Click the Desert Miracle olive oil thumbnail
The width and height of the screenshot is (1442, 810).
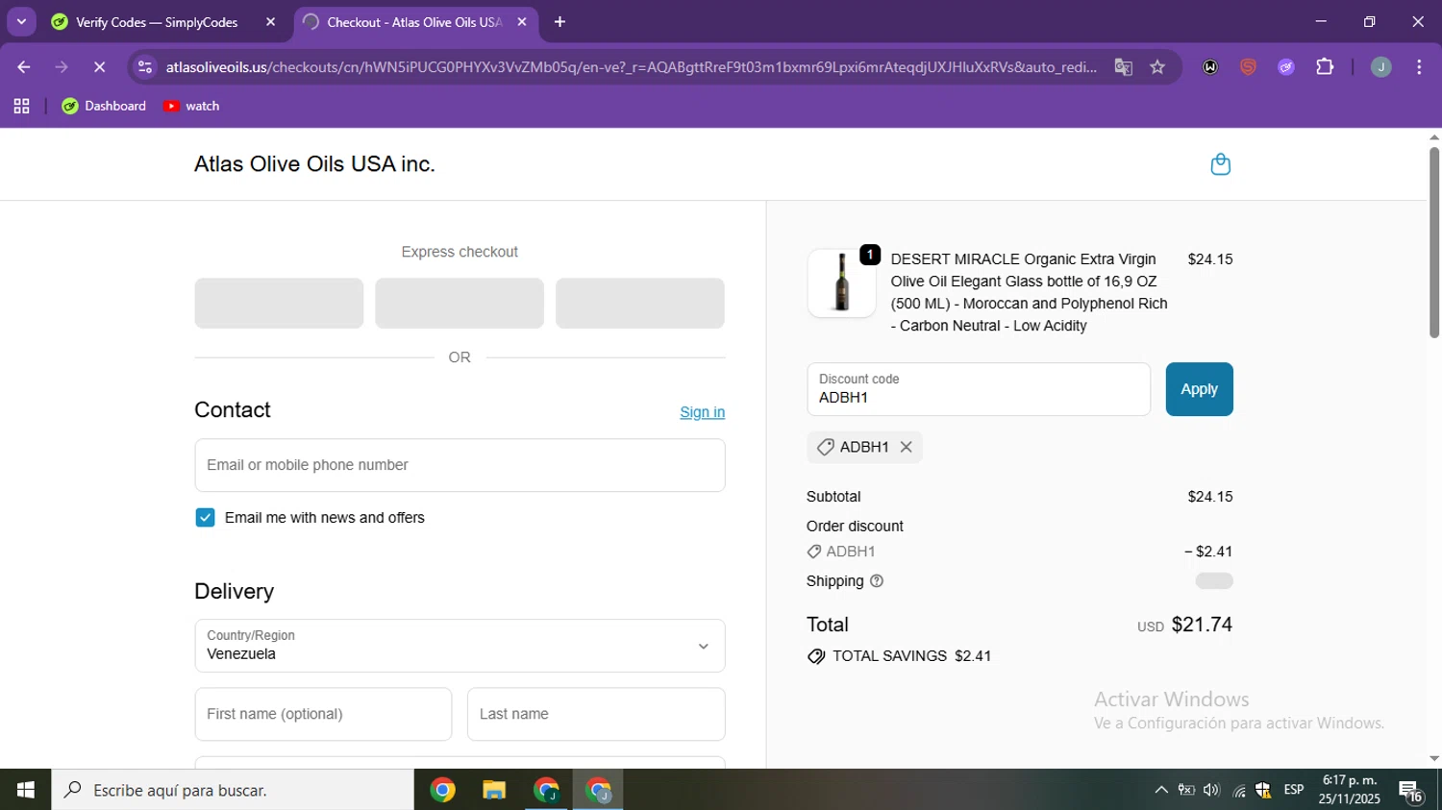841,283
